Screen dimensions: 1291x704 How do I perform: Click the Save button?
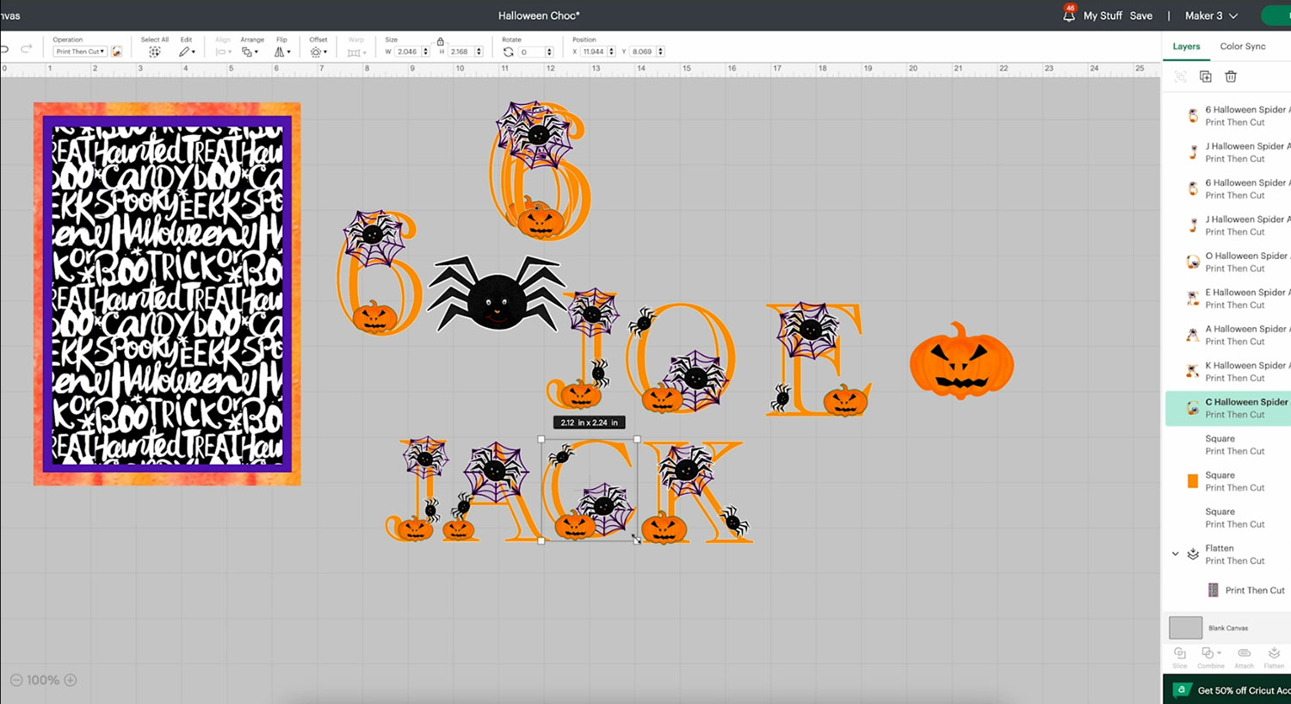pyautogui.click(x=1140, y=15)
